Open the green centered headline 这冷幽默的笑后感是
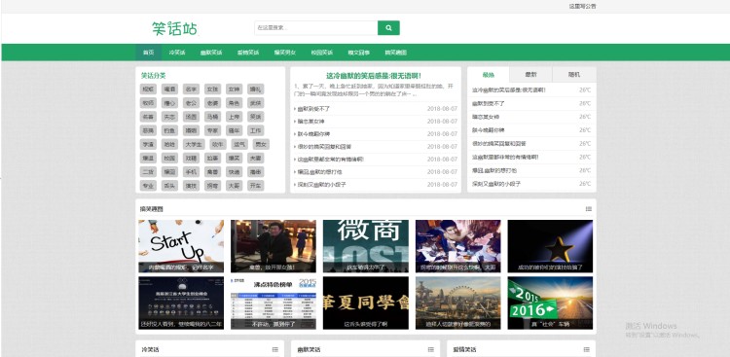The width and height of the screenshot is (730, 357). pyautogui.click(x=374, y=76)
